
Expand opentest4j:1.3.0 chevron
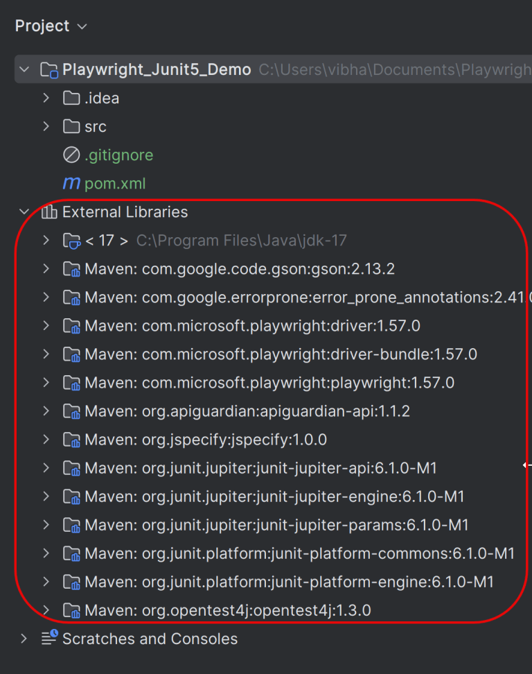46,610
